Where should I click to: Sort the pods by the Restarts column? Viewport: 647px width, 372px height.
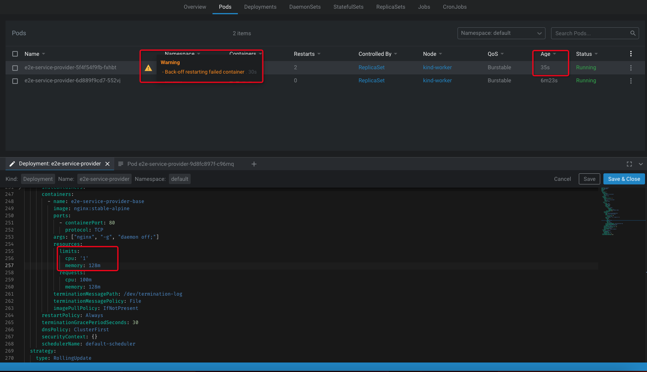[x=307, y=54]
